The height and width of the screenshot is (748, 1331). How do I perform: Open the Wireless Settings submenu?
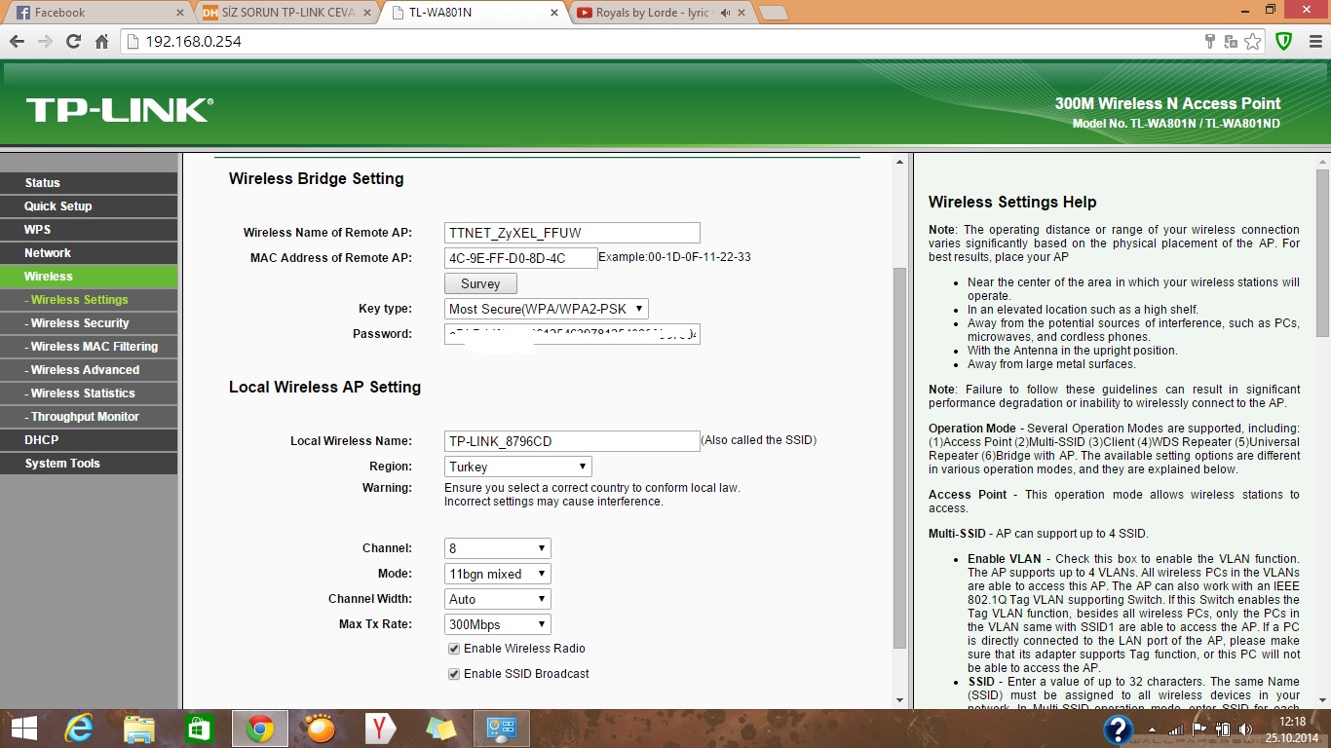pos(89,300)
